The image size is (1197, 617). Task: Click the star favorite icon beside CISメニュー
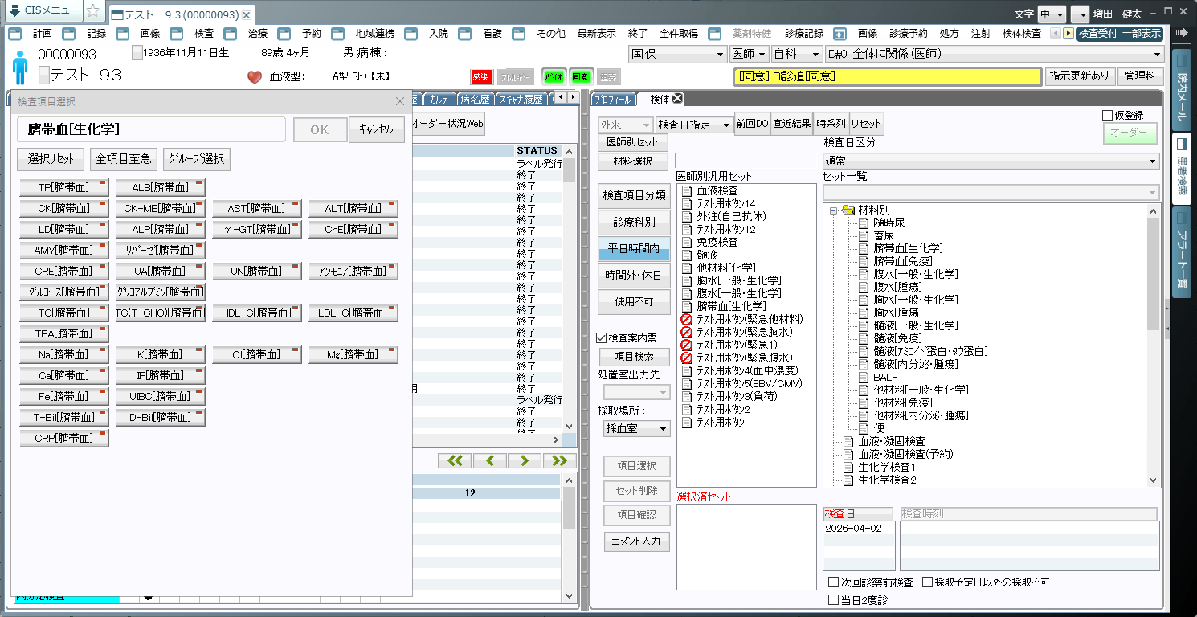tap(93, 11)
